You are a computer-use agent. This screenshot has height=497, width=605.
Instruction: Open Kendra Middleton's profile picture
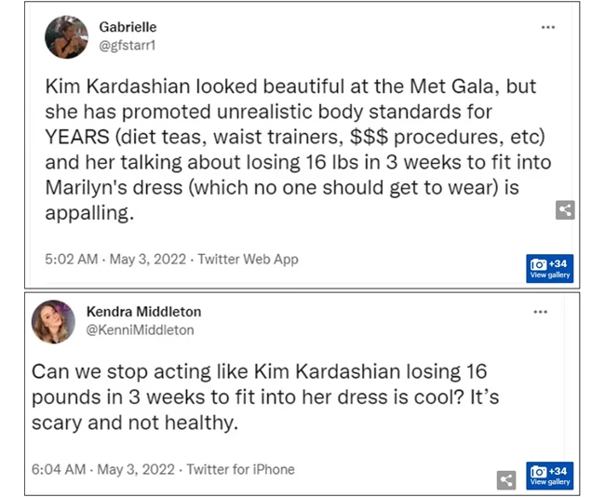(53, 321)
